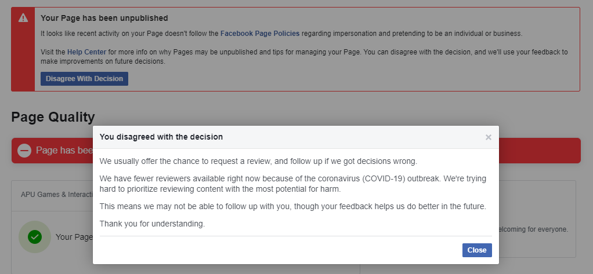Open the Facebook Page Policies link
Image resolution: width=593 pixels, height=274 pixels.
260,34
